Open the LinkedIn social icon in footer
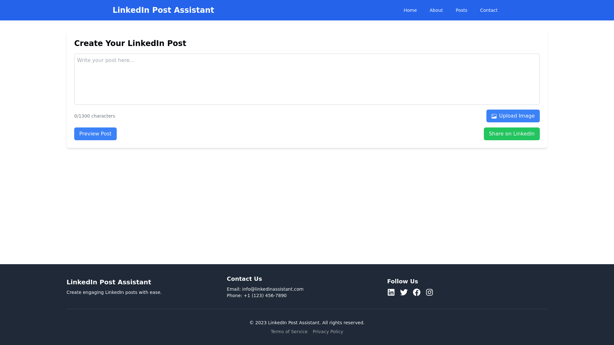Image resolution: width=614 pixels, height=345 pixels. click(391, 292)
